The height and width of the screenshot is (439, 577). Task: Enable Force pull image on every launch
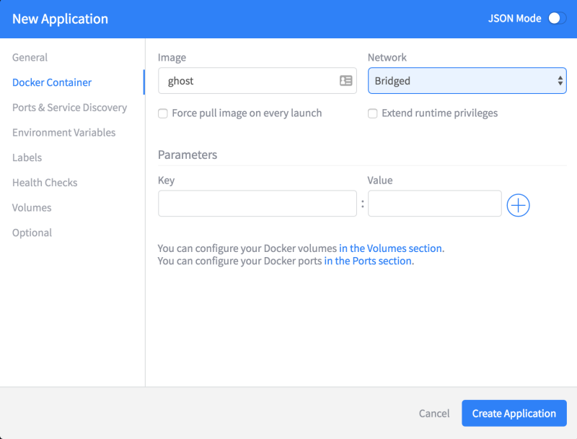[163, 113]
